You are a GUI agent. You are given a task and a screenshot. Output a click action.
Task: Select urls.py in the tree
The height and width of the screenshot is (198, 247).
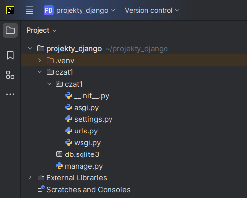86,131
